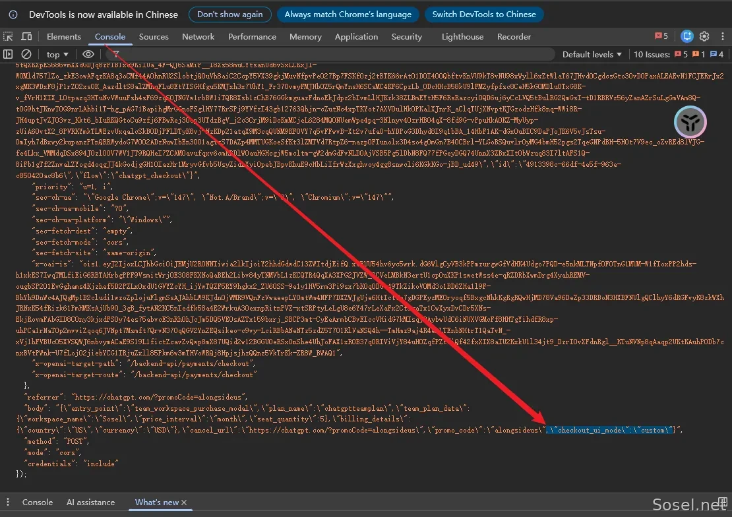Click the "sec-ch-ua-platform" Windows line
732x517 pixels.
tap(102, 220)
